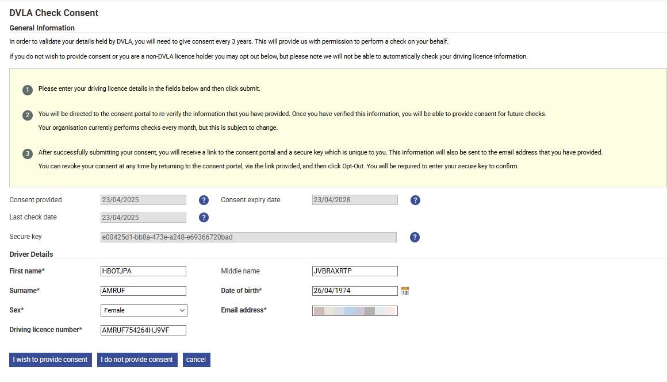Click 'I do not provide consent' button
Image resolution: width=667 pixels, height=382 pixels.
coord(137,360)
